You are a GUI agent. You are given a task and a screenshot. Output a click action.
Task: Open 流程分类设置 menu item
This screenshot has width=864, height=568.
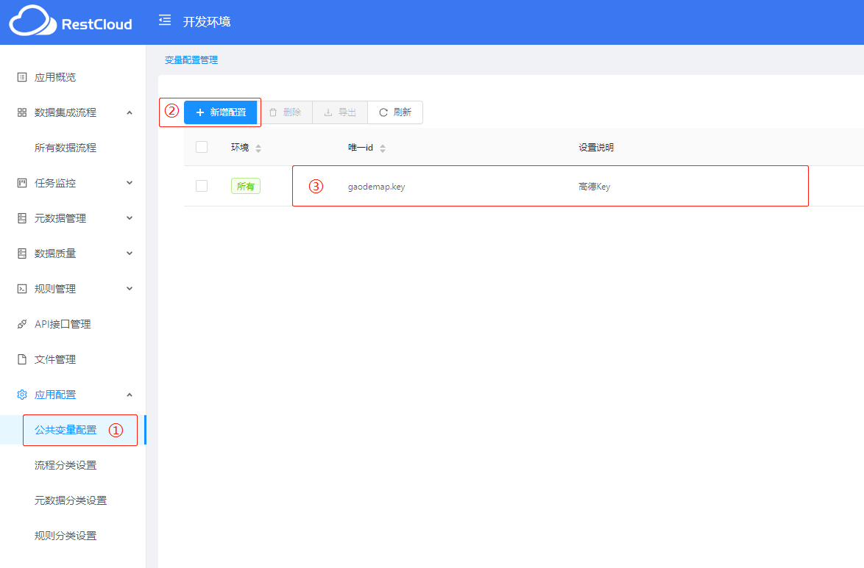tap(65, 465)
